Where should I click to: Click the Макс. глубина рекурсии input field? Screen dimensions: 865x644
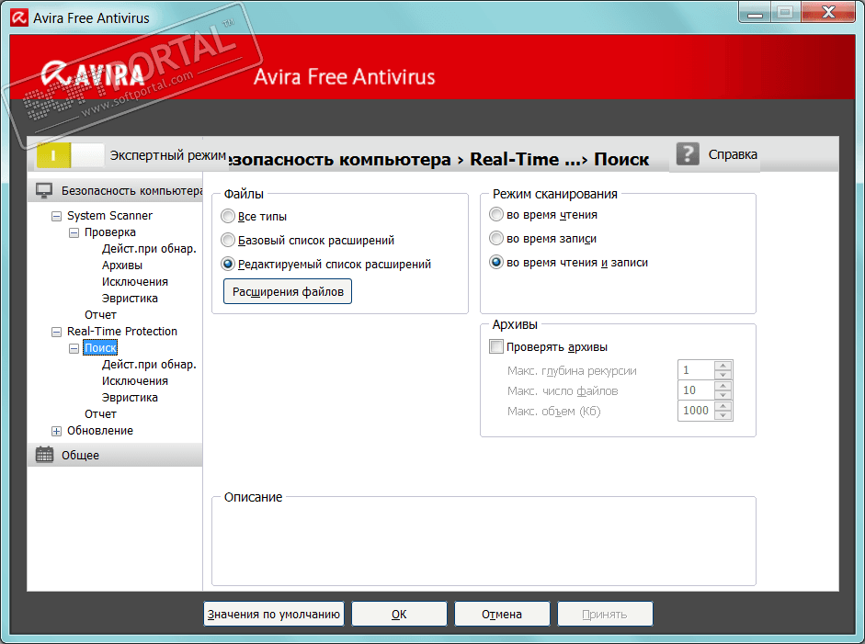click(x=696, y=370)
